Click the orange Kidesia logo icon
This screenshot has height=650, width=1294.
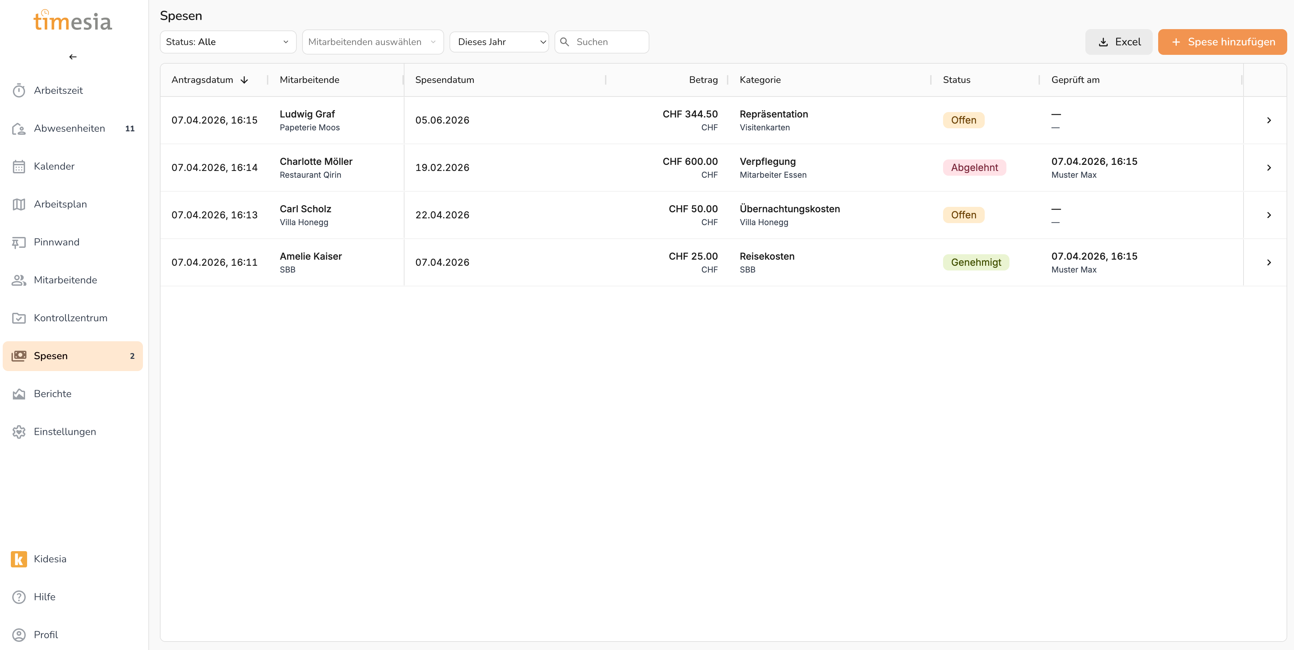coord(19,559)
